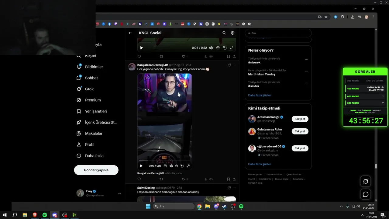Toggle picture-in-picture on the 0:15 video
Image resolution: width=389 pixels, height=219 pixels.
(182, 166)
